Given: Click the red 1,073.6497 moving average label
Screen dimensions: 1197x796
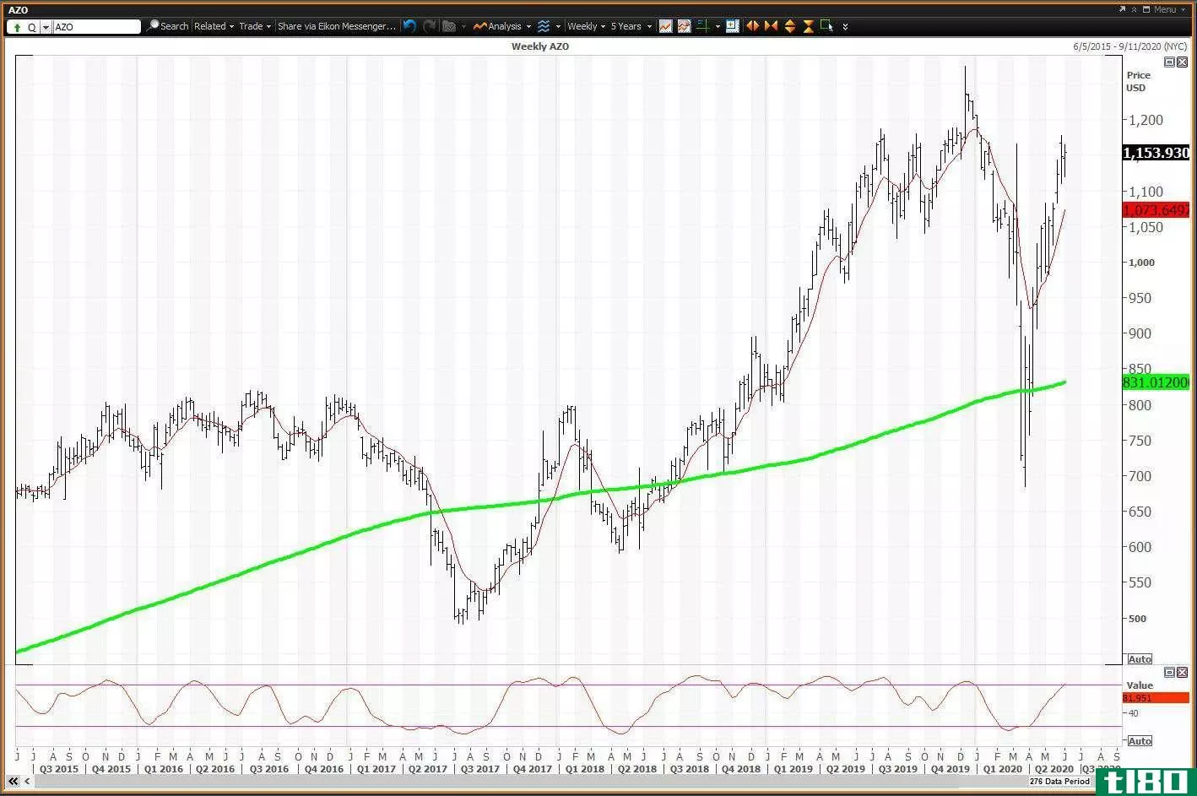Looking at the screenshot, I should tap(1156, 209).
